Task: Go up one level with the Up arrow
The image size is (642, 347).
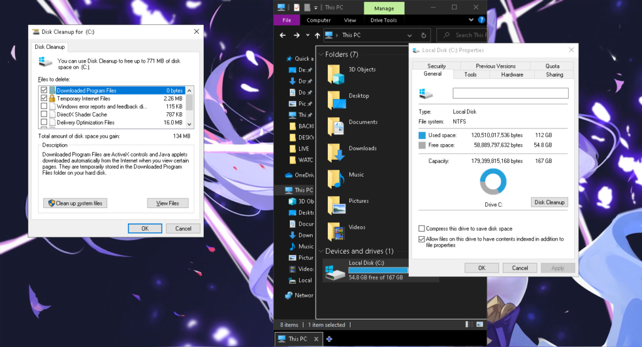Action: pyautogui.click(x=318, y=36)
